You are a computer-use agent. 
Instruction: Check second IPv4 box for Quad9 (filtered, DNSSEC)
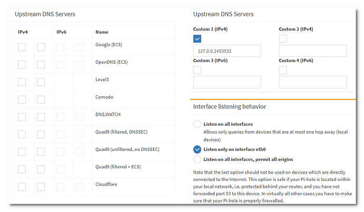coord(41,134)
